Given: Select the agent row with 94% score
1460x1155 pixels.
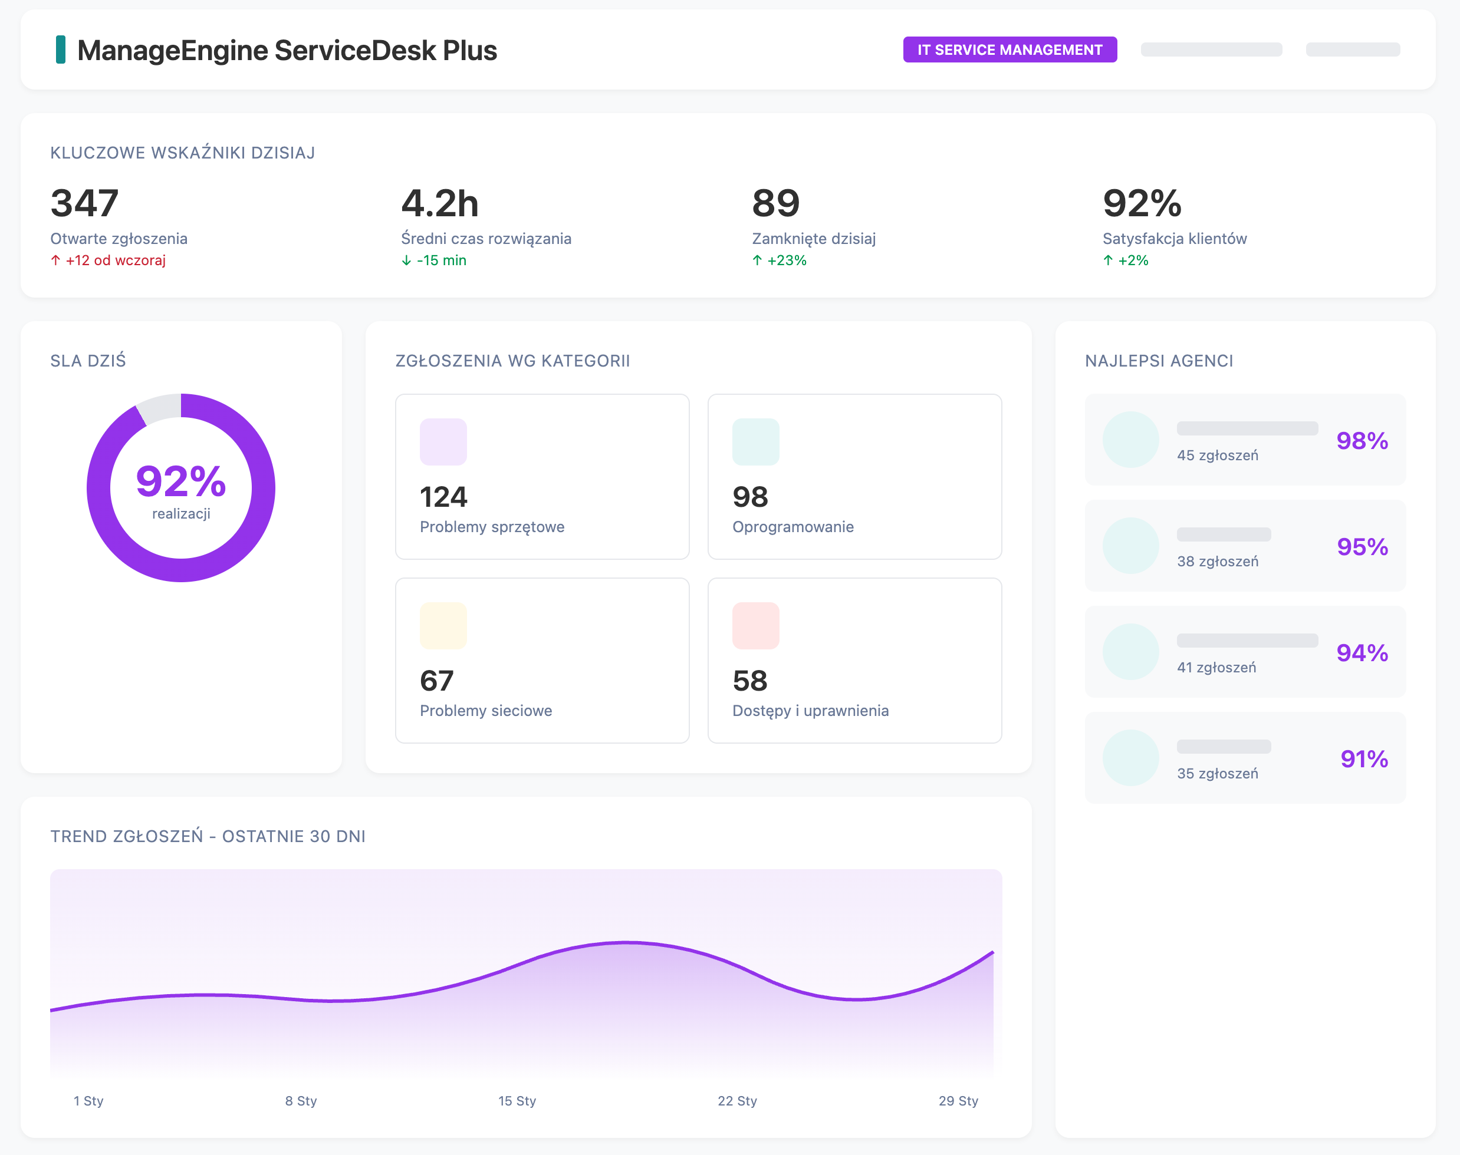Looking at the screenshot, I should pos(1245,652).
